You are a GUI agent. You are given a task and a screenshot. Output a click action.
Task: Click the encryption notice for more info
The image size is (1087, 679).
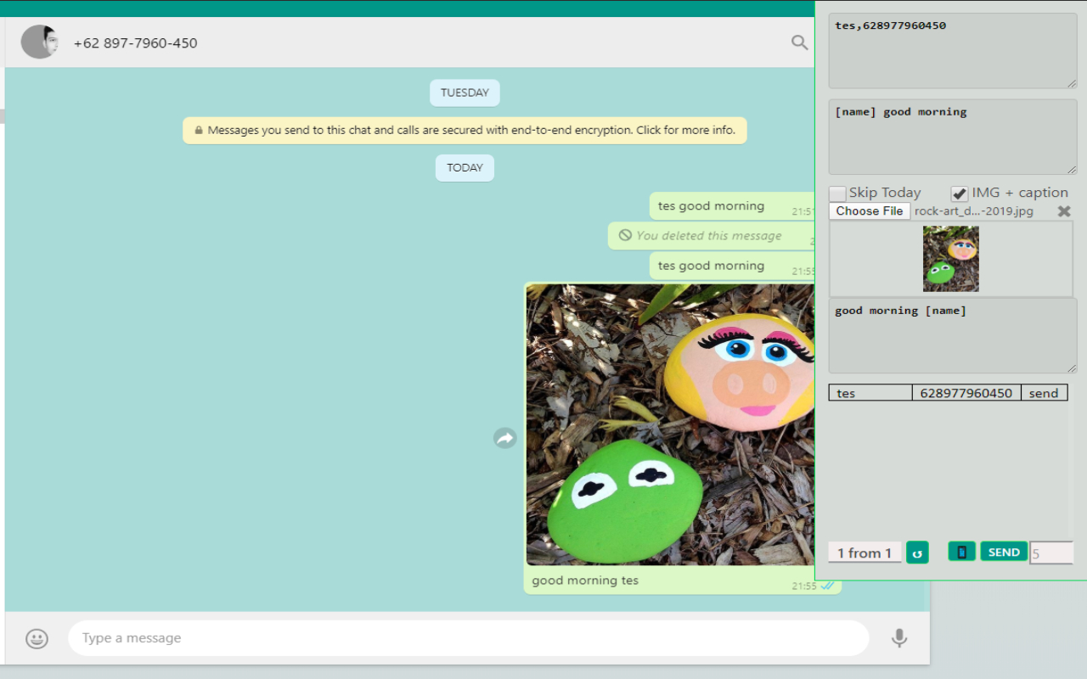(465, 130)
